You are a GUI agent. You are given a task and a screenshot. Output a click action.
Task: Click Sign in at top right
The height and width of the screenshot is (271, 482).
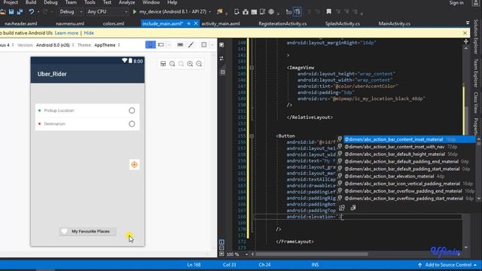point(456,3)
